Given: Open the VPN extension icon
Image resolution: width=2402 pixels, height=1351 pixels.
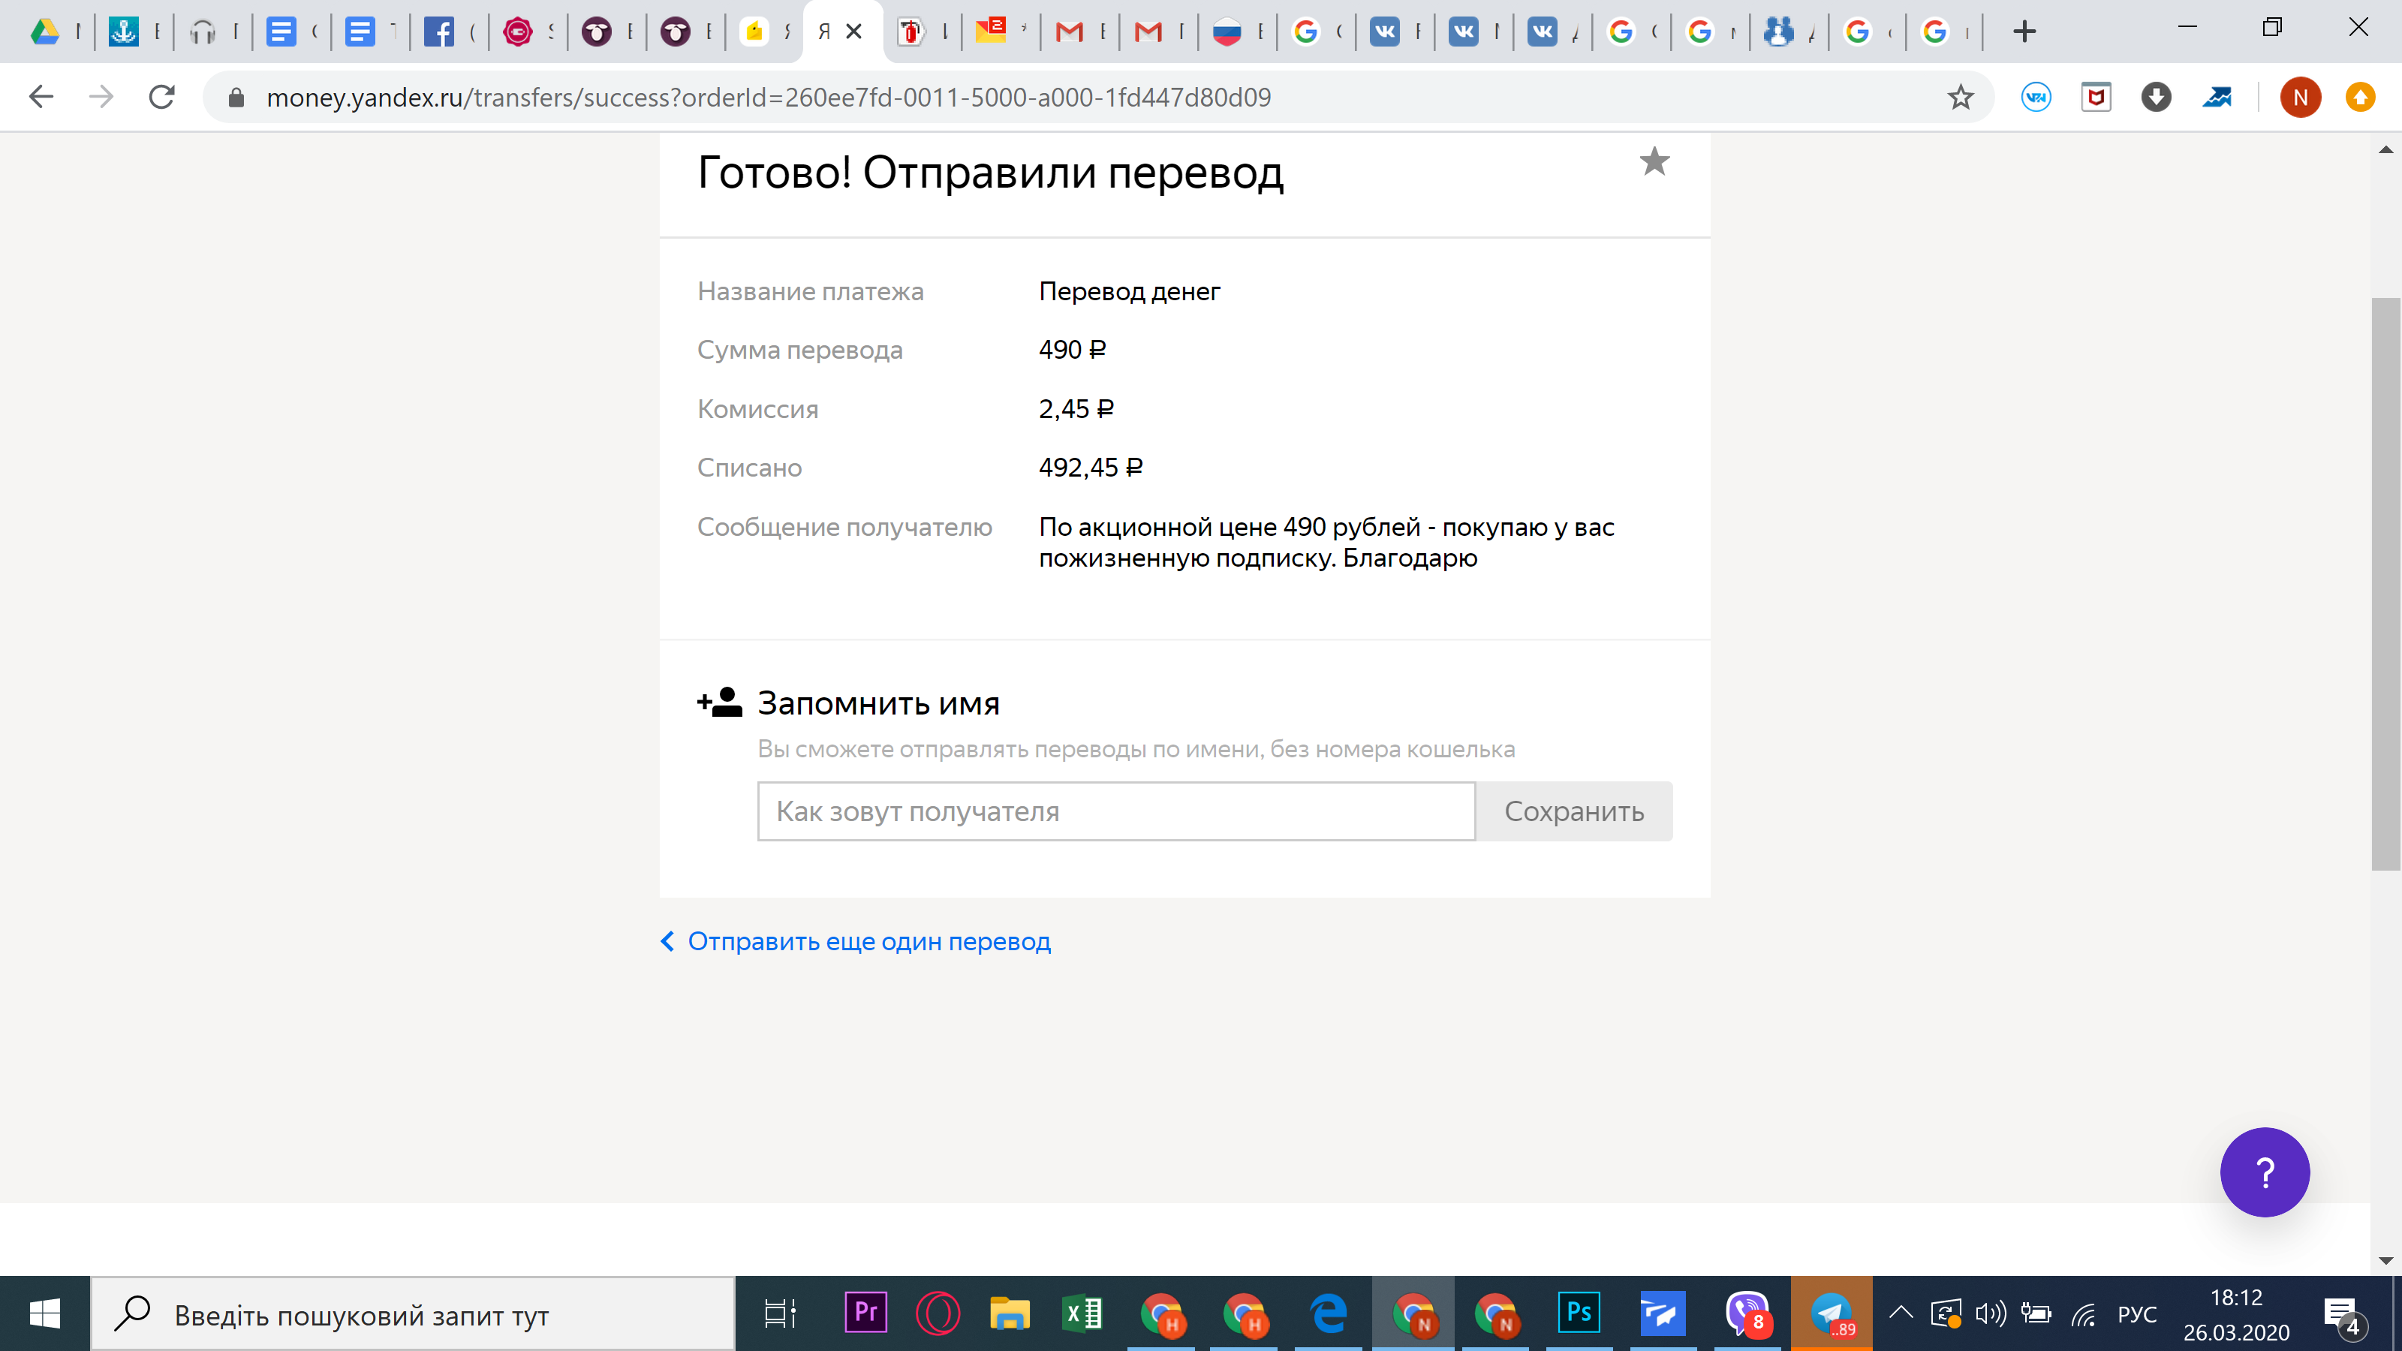Looking at the screenshot, I should click(2036, 97).
